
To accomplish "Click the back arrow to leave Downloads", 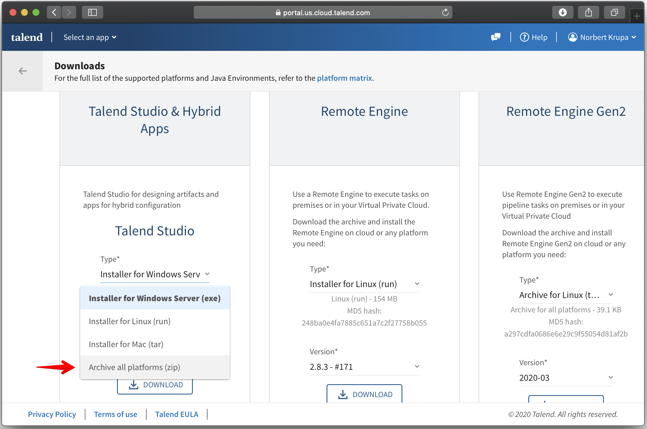I will [22, 71].
